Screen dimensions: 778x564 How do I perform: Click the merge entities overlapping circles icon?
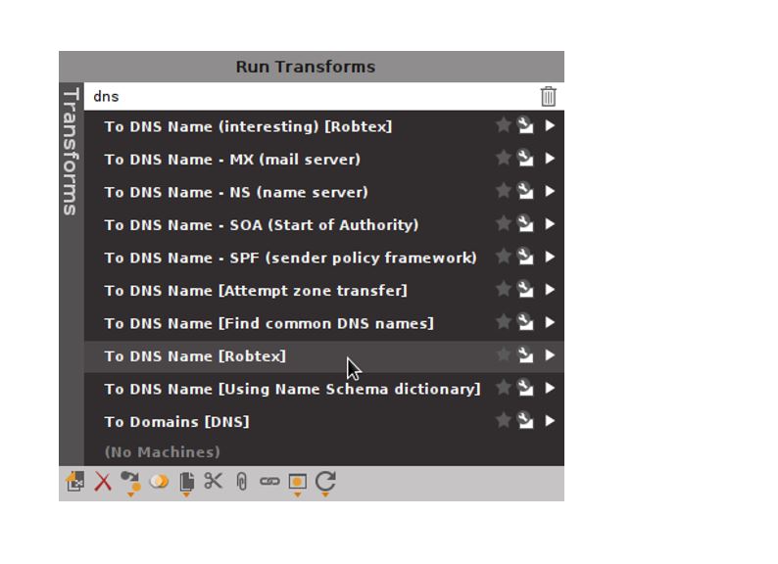click(160, 481)
